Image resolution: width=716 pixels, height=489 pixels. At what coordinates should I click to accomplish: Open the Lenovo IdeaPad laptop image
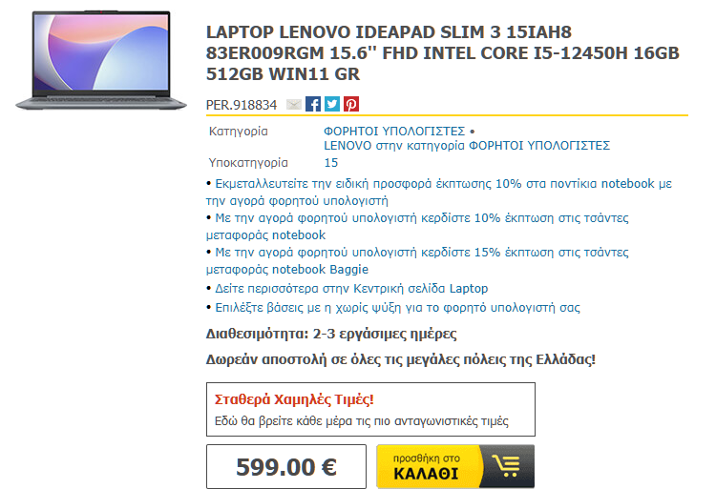(101, 60)
